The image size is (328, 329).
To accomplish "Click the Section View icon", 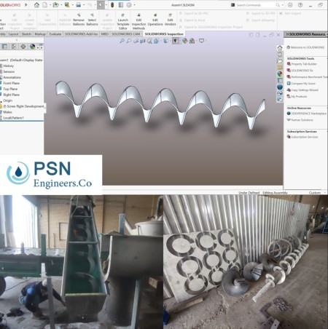I will [x=142, y=41].
